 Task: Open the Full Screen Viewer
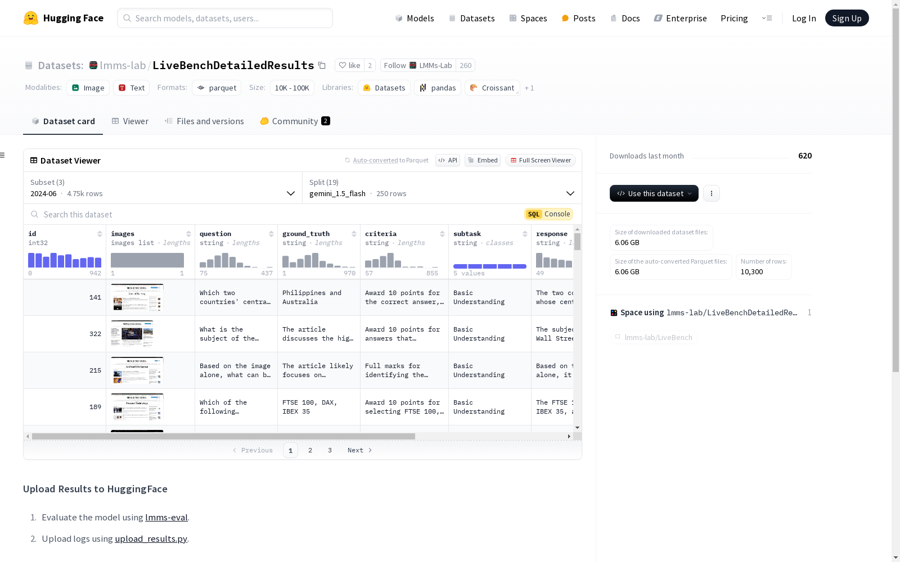540,160
